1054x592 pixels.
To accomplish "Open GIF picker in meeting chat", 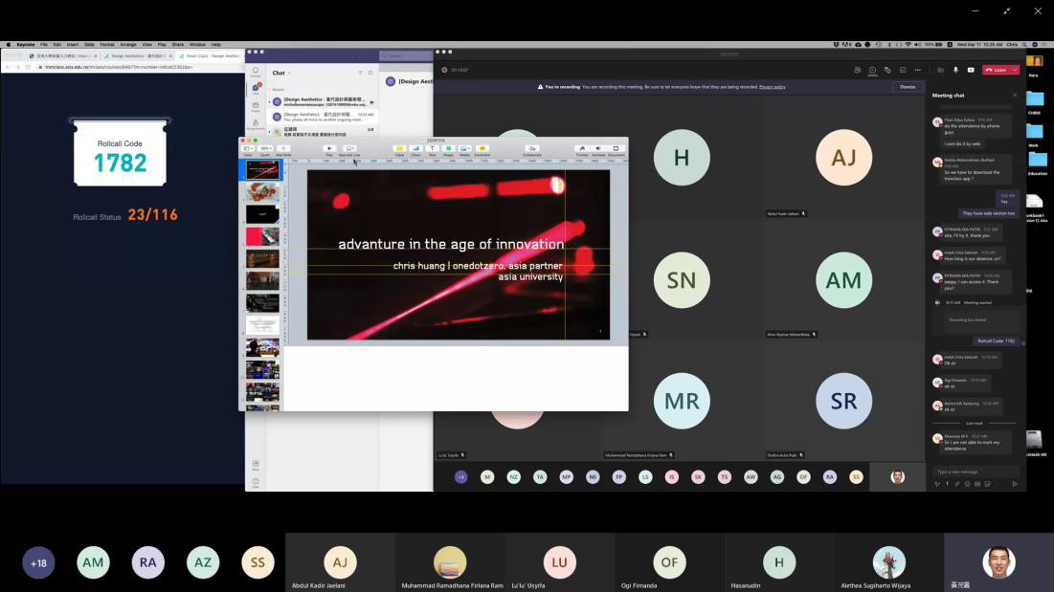I will [977, 484].
